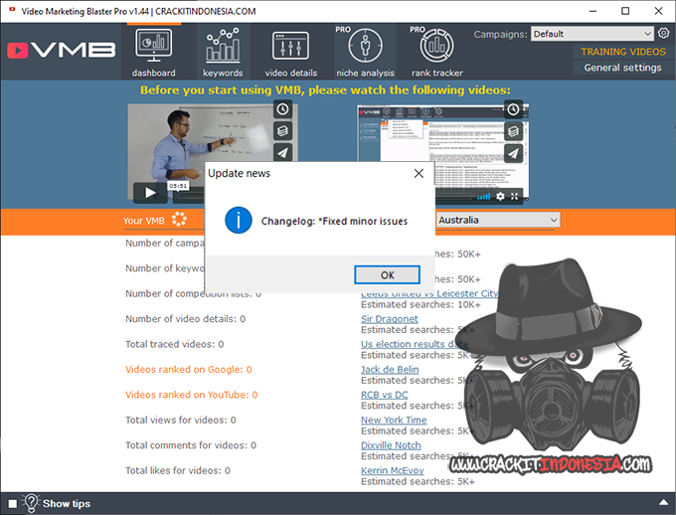Click share arrow on second video
The width and height of the screenshot is (676, 515).
pyautogui.click(x=513, y=153)
